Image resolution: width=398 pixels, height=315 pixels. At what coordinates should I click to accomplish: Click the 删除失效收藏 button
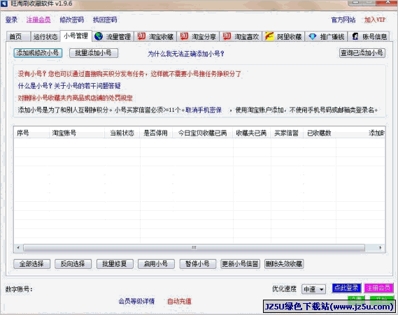click(x=284, y=264)
